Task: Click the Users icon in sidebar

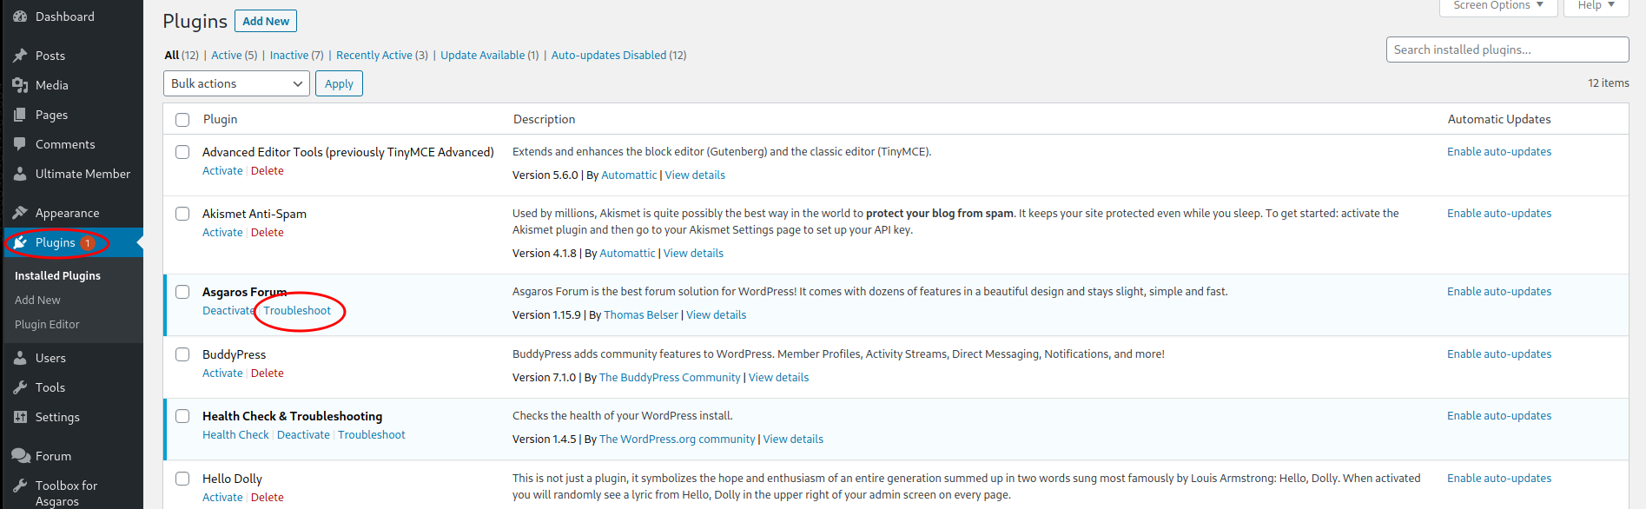Action: (20, 358)
